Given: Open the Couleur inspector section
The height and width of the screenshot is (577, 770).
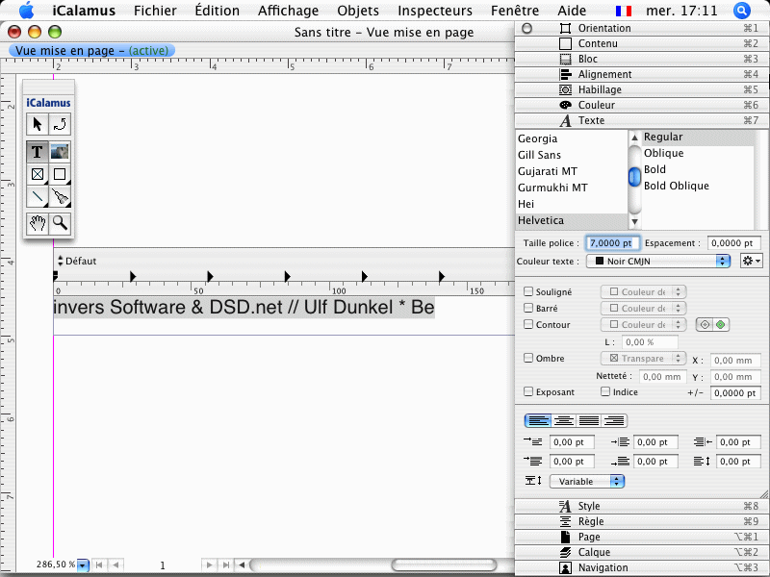Looking at the screenshot, I should pos(641,105).
